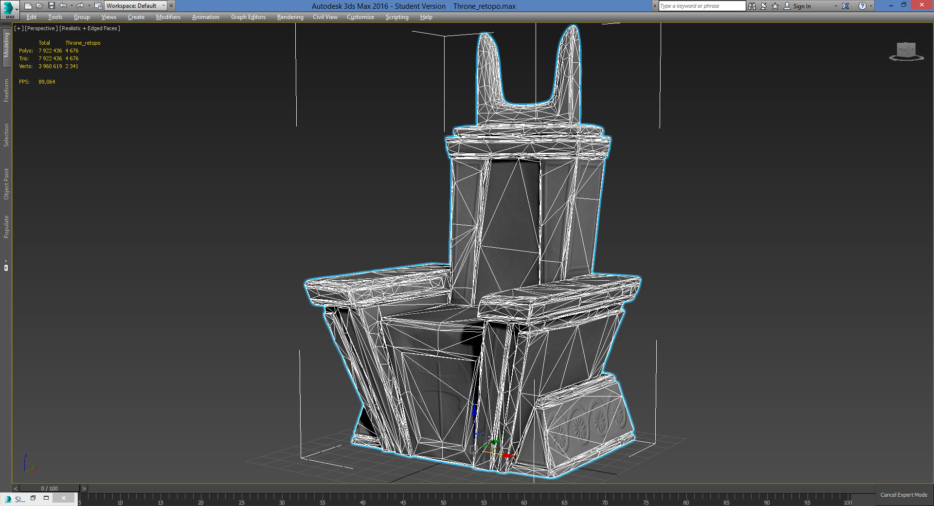The width and height of the screenshot is (934, 506).
Task: Toggle the [+] viewport general menu label
Action: (18, 28)
